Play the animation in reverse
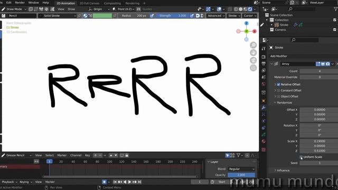The height and width of the screenshot is (190, 338). [x=125, y=182]
